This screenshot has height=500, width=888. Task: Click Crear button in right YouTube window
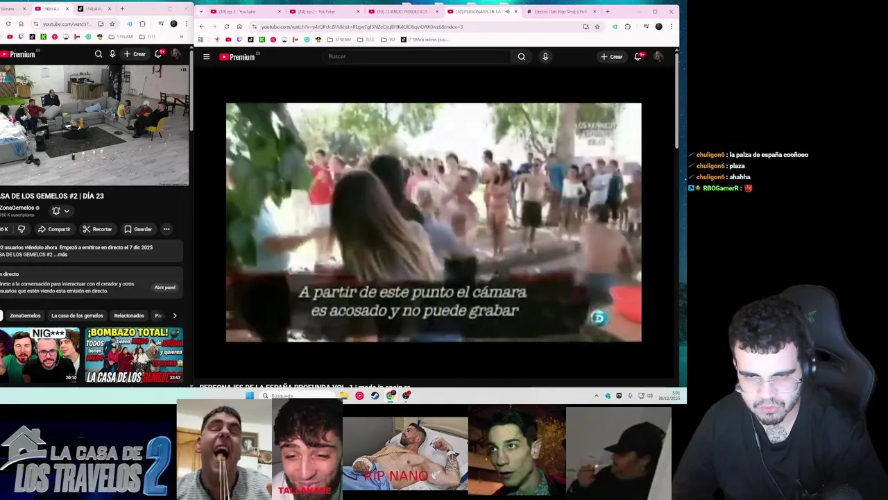pos(611,57)
